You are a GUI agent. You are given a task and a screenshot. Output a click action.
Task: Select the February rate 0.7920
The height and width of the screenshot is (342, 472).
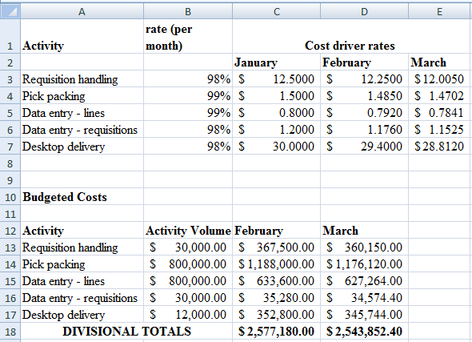pyautogui.click(x=364, y=113)
